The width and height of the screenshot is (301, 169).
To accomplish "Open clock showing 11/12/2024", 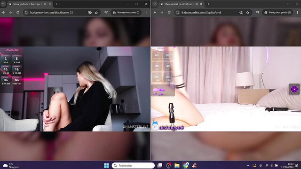I will 287,165.
